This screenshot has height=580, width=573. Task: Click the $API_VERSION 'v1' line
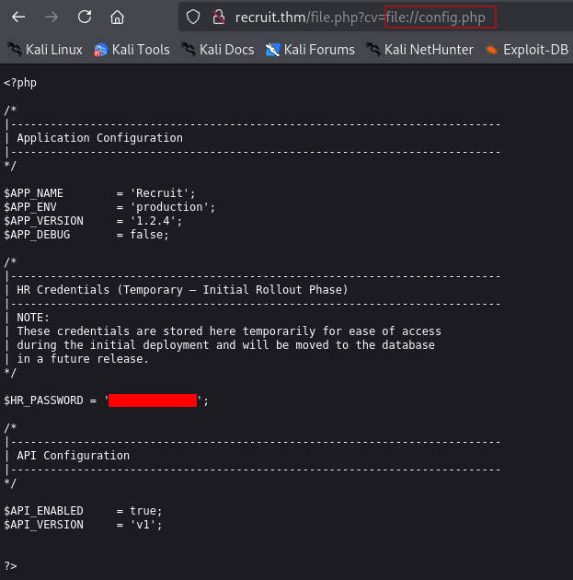[83, 525]
